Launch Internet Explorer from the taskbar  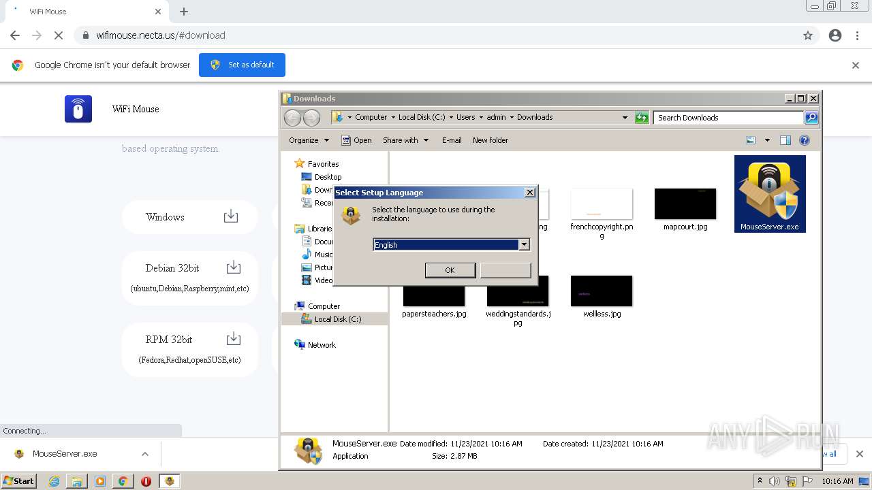pos(54,481)
